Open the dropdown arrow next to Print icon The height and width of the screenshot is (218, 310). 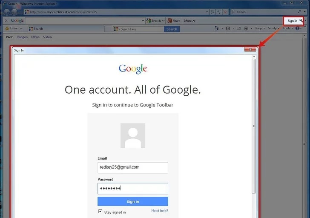pos(252,29)
